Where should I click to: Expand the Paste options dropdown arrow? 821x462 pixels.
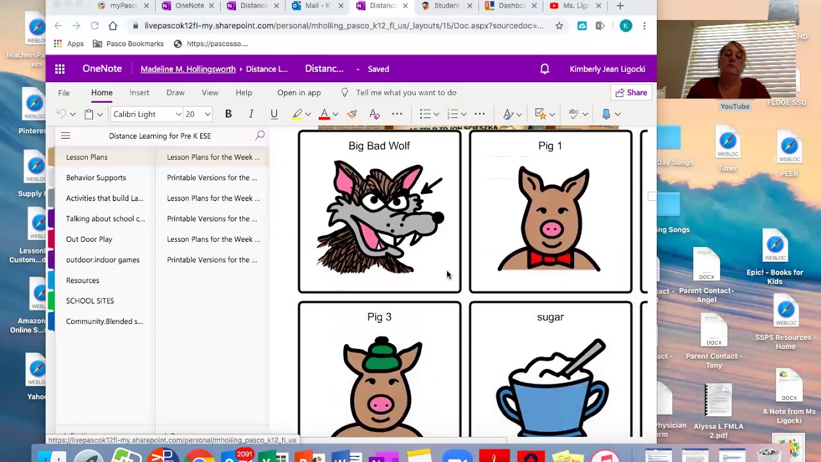click(99, 114)
